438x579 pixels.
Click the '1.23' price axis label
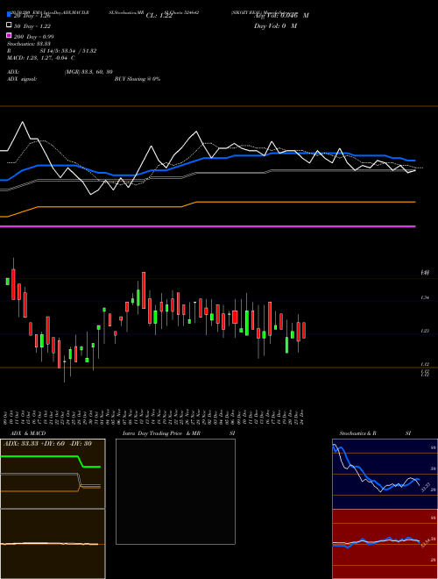425,332
